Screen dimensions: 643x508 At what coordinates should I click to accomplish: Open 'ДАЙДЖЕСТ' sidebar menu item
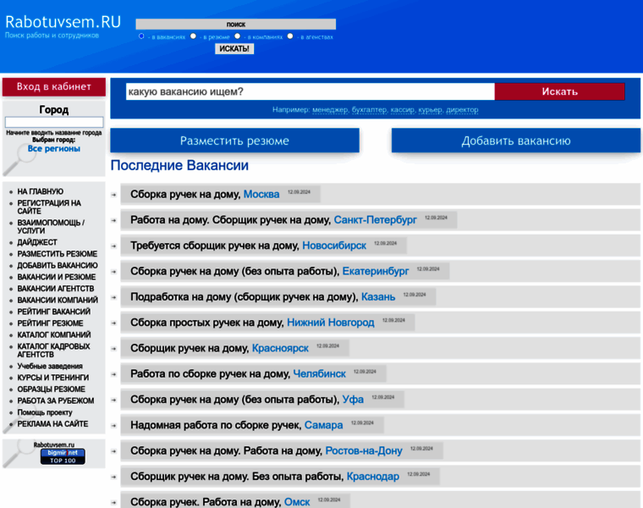(x=37, y=242)
